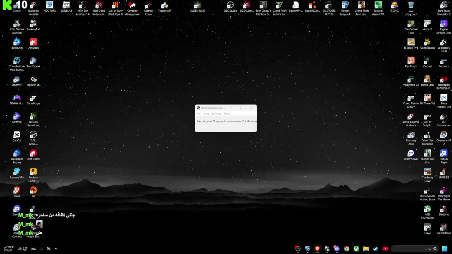Open YouTube from the taskbar

(x=385, y=249)
